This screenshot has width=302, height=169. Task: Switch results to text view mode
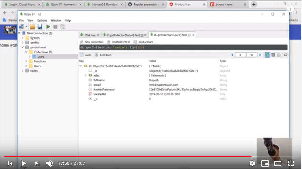(279, 55)
